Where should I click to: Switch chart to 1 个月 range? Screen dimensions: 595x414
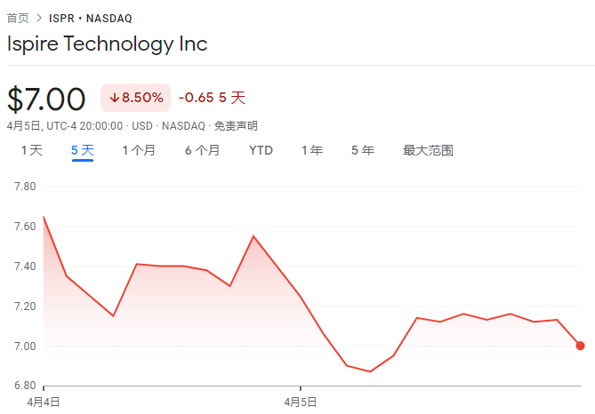(139, 150)
